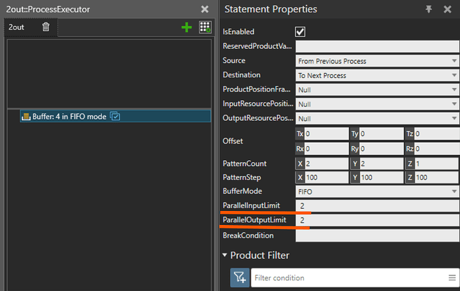Add a product filter condition icon
This screenshot has width=460, height=291.
240,278
